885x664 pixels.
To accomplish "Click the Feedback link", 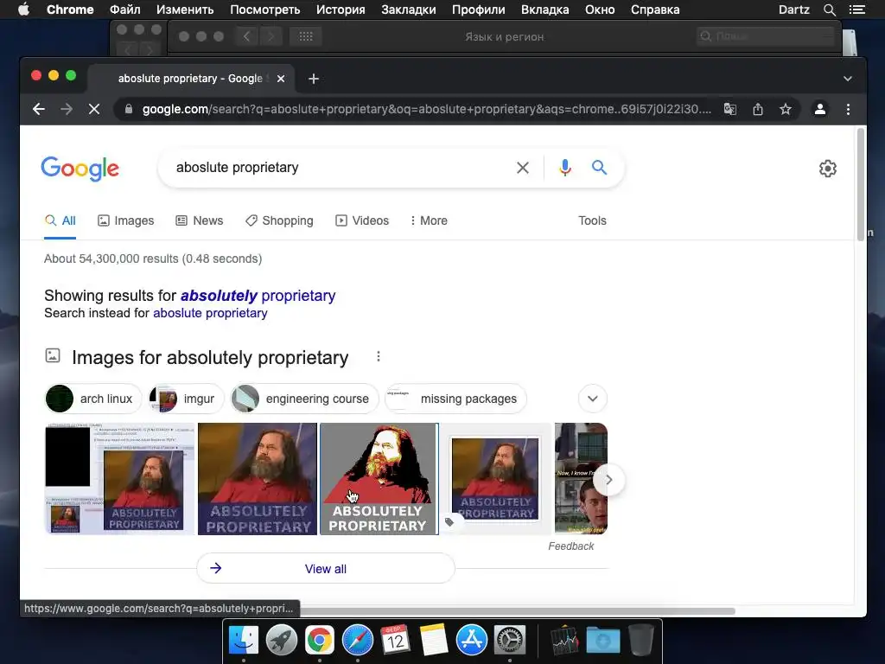I will tap(570, 546).
